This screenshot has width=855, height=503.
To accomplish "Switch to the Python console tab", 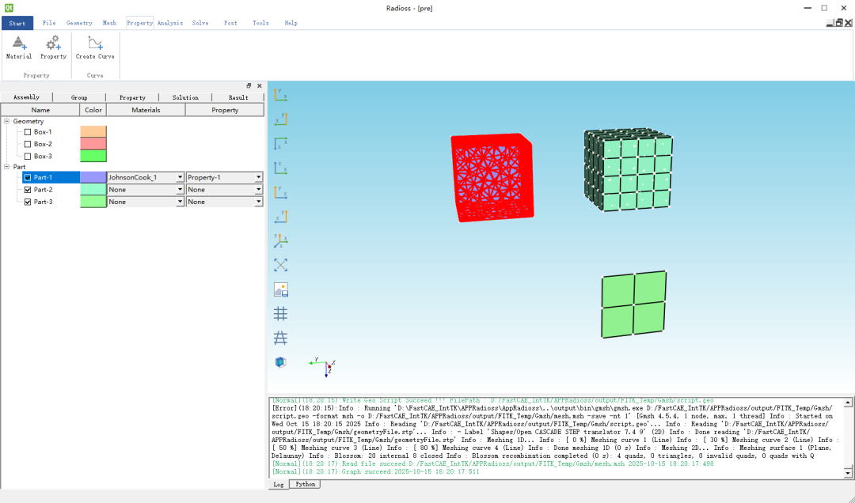I will point(305,484).
